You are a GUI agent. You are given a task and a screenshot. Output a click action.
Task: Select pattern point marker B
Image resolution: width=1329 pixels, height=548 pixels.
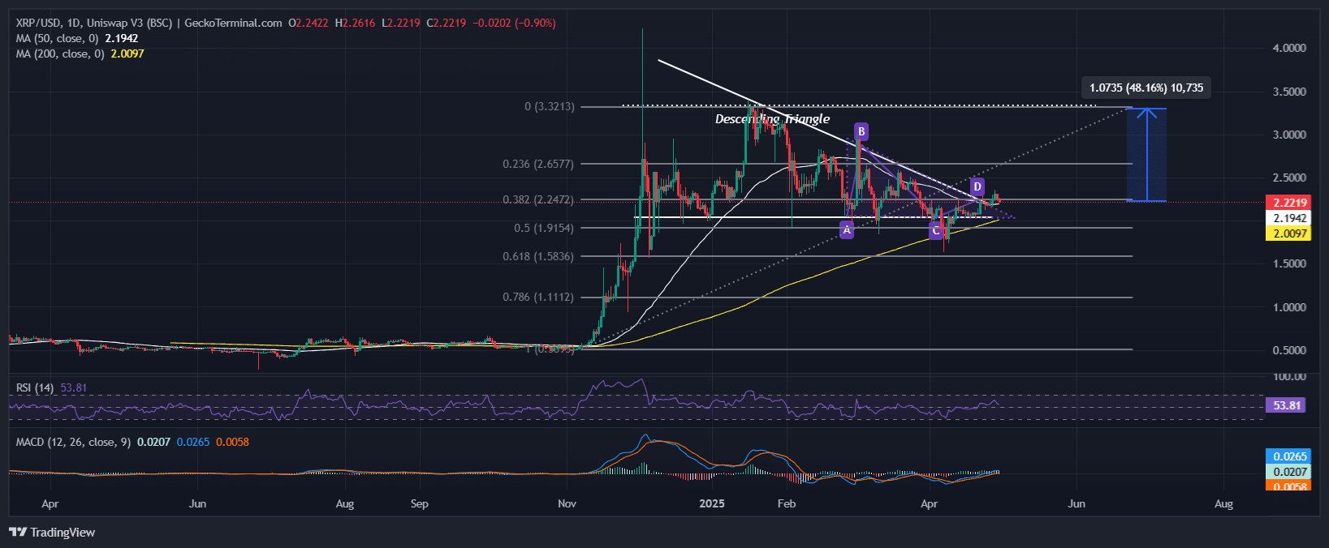(x=861, y=131)
